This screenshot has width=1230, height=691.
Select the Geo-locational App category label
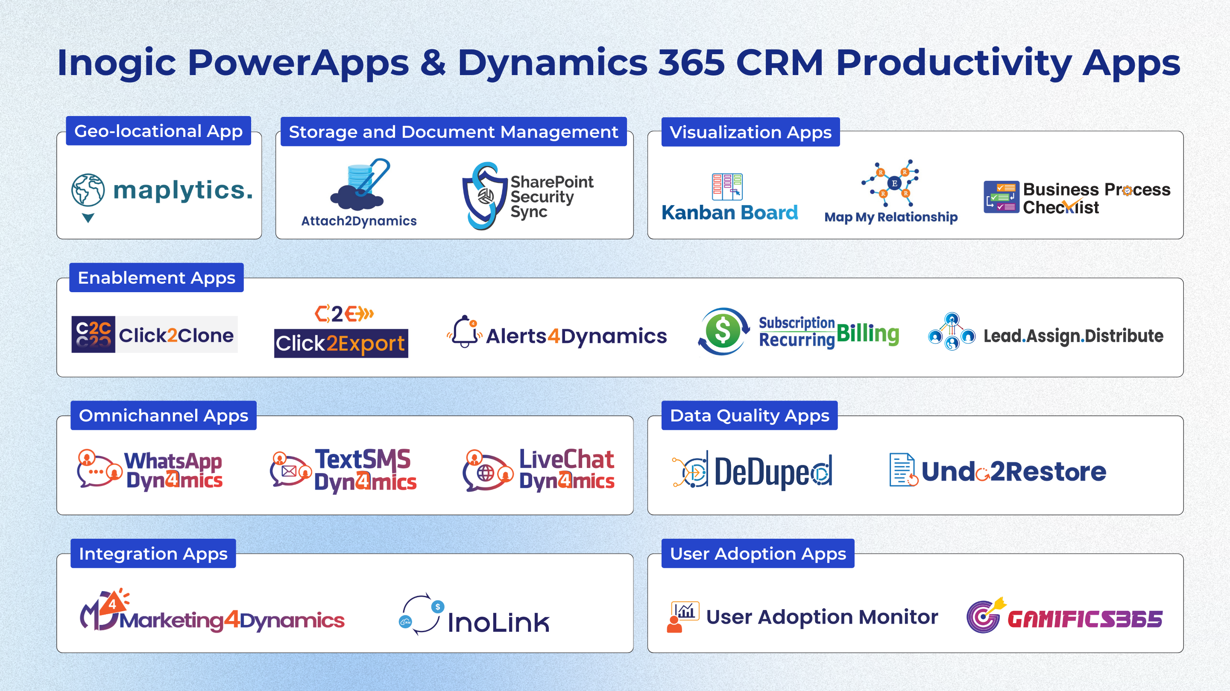[x=158, y=131]
